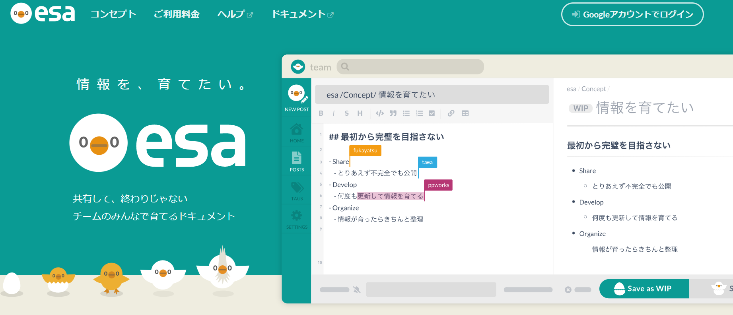Open POSTS in the sidebar
Viewport: 733px width, 315px height.
tap(297, 161)
